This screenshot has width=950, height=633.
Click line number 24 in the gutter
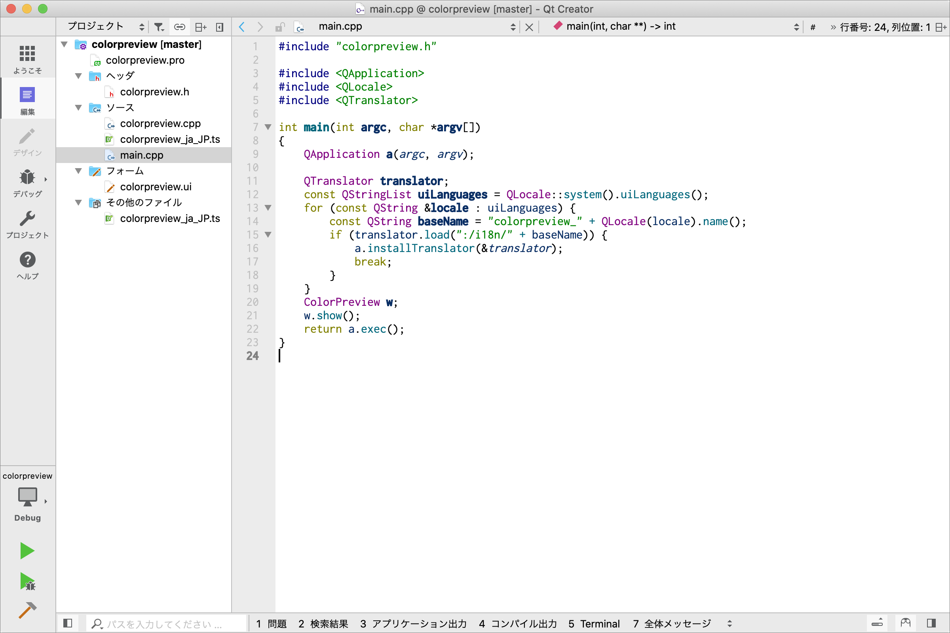[x=253, y=356]
